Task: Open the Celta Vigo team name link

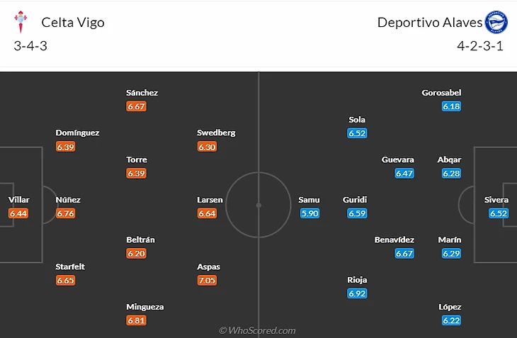Action: coord(72,22)
